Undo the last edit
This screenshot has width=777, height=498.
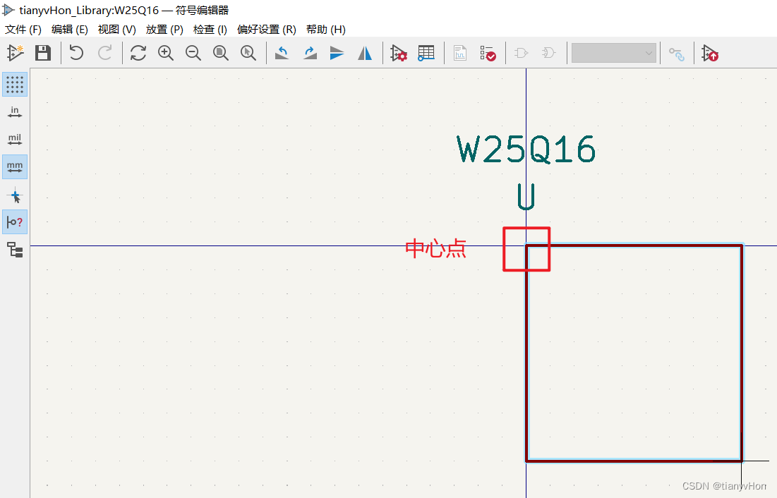[x=76, y=52]
